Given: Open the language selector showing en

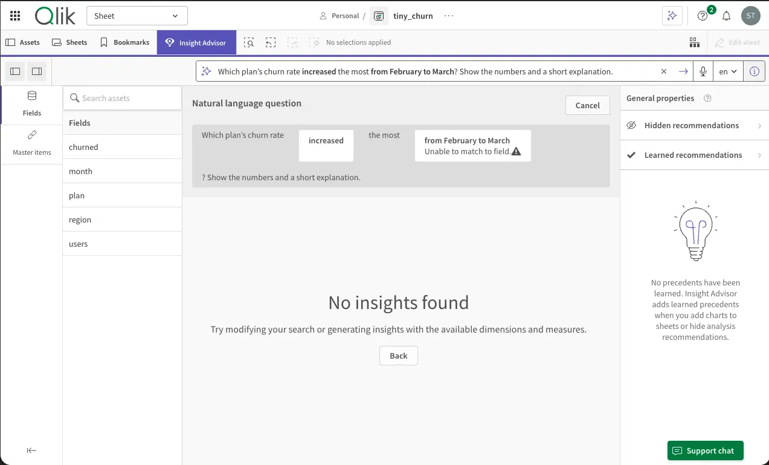Looking at the screenshot, I should point(728,71).
